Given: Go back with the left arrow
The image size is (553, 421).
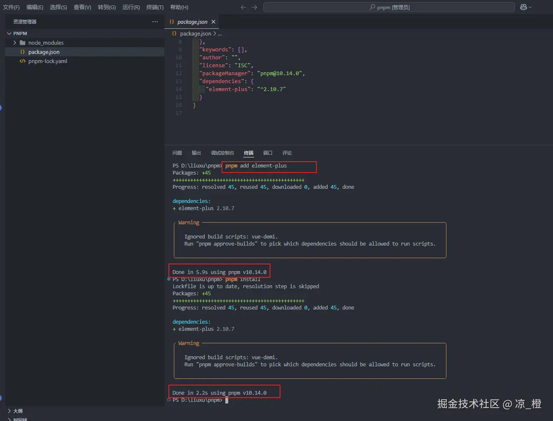Looking at the screenshot, I should point(244,7).
